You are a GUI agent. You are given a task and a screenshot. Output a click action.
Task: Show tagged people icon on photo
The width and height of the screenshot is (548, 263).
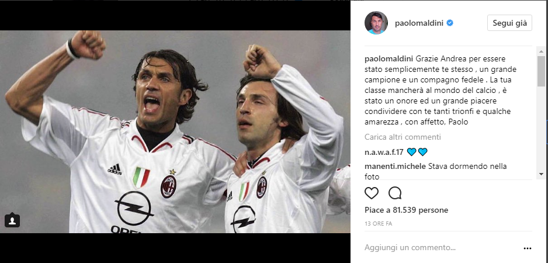click(12, 220)
